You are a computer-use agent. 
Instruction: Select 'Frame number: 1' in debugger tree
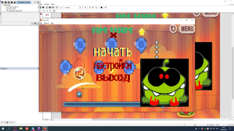coord(14,7)
